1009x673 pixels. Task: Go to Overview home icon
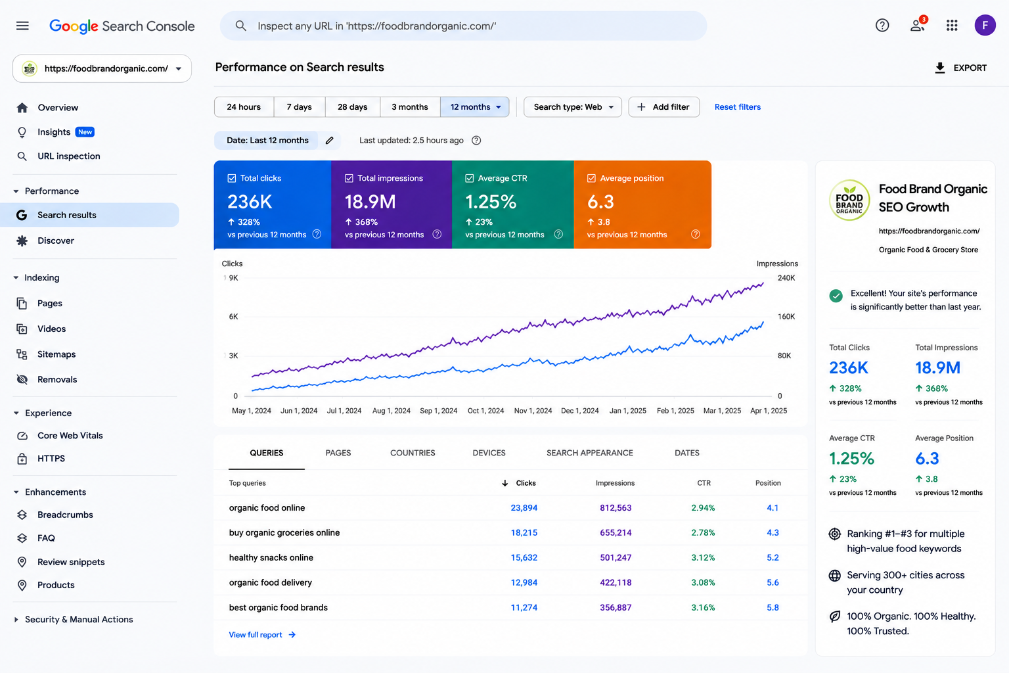(x=22, y=108)
